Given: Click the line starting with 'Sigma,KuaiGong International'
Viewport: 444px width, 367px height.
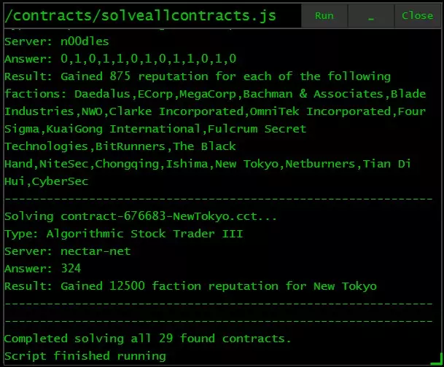Looking at the screenshot, I should coord(155,129).
